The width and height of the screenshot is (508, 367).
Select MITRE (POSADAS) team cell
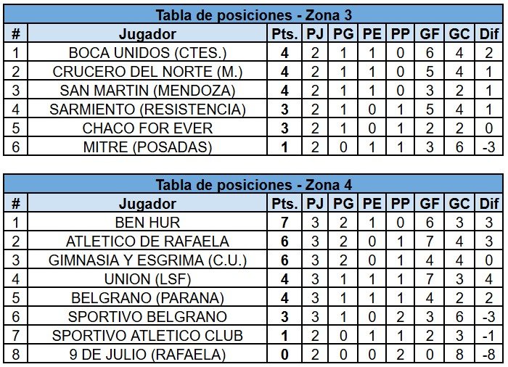pyautogui.click(x=148, y=147)
